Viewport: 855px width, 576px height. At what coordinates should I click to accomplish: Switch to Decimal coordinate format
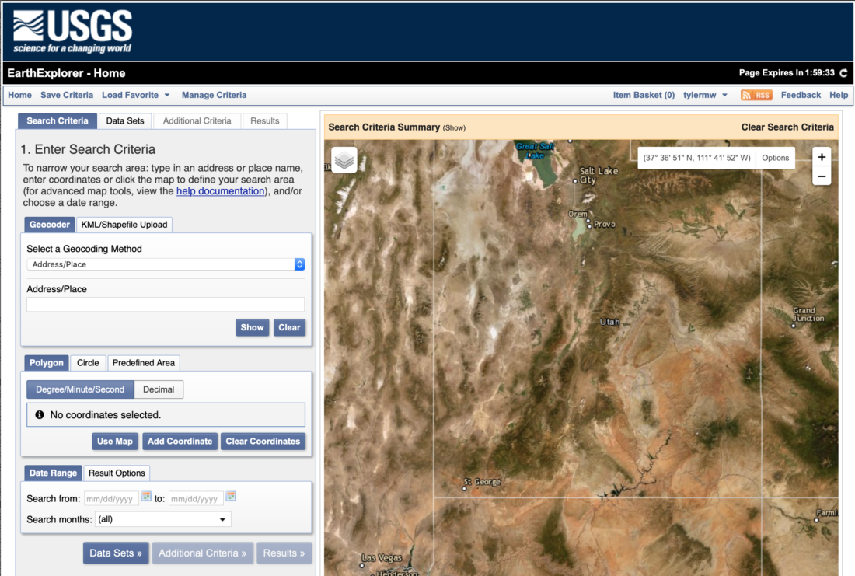tap(159, 389)
